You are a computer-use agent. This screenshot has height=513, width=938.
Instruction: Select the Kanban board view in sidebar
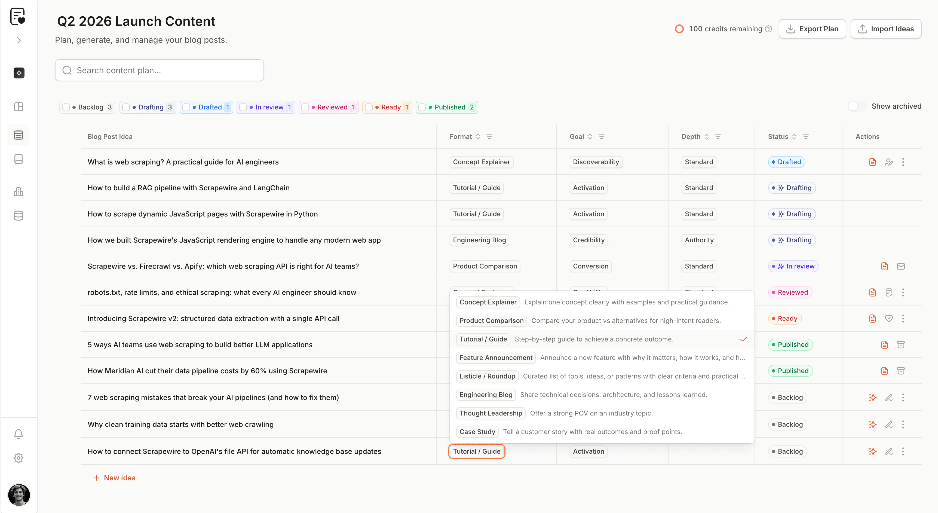pos(18,107)
